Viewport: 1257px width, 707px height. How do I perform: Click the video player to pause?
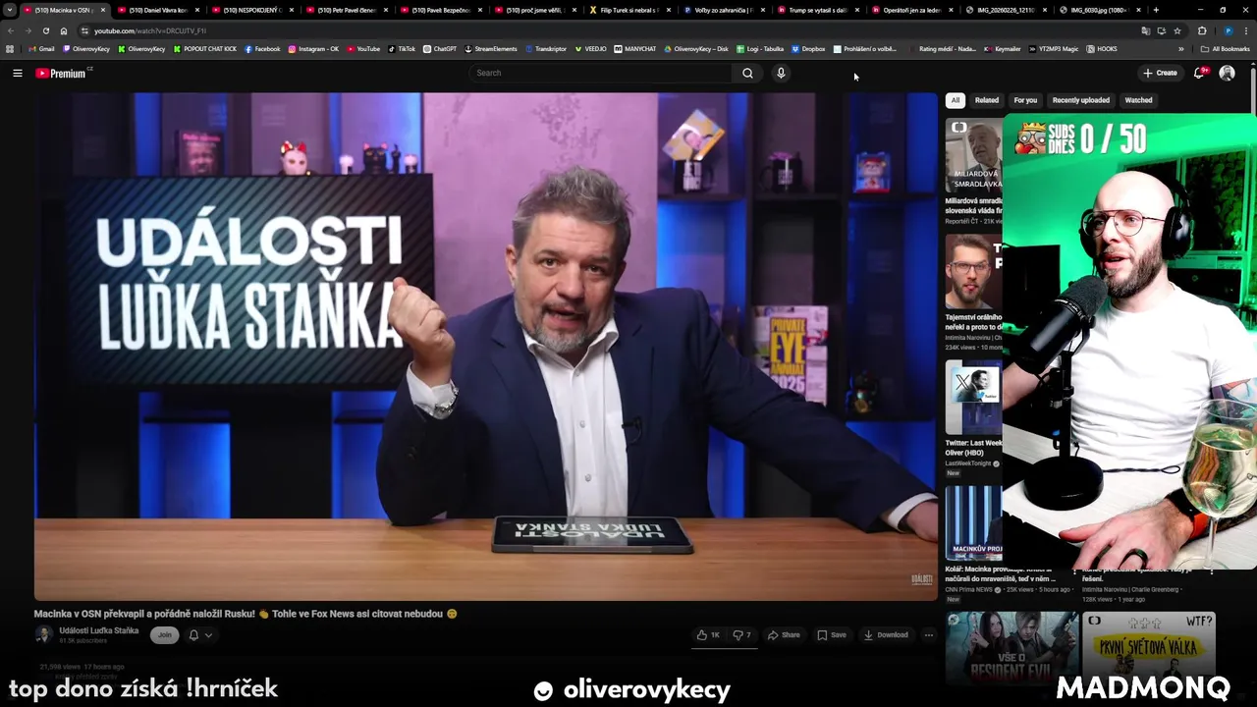point(486,346)
